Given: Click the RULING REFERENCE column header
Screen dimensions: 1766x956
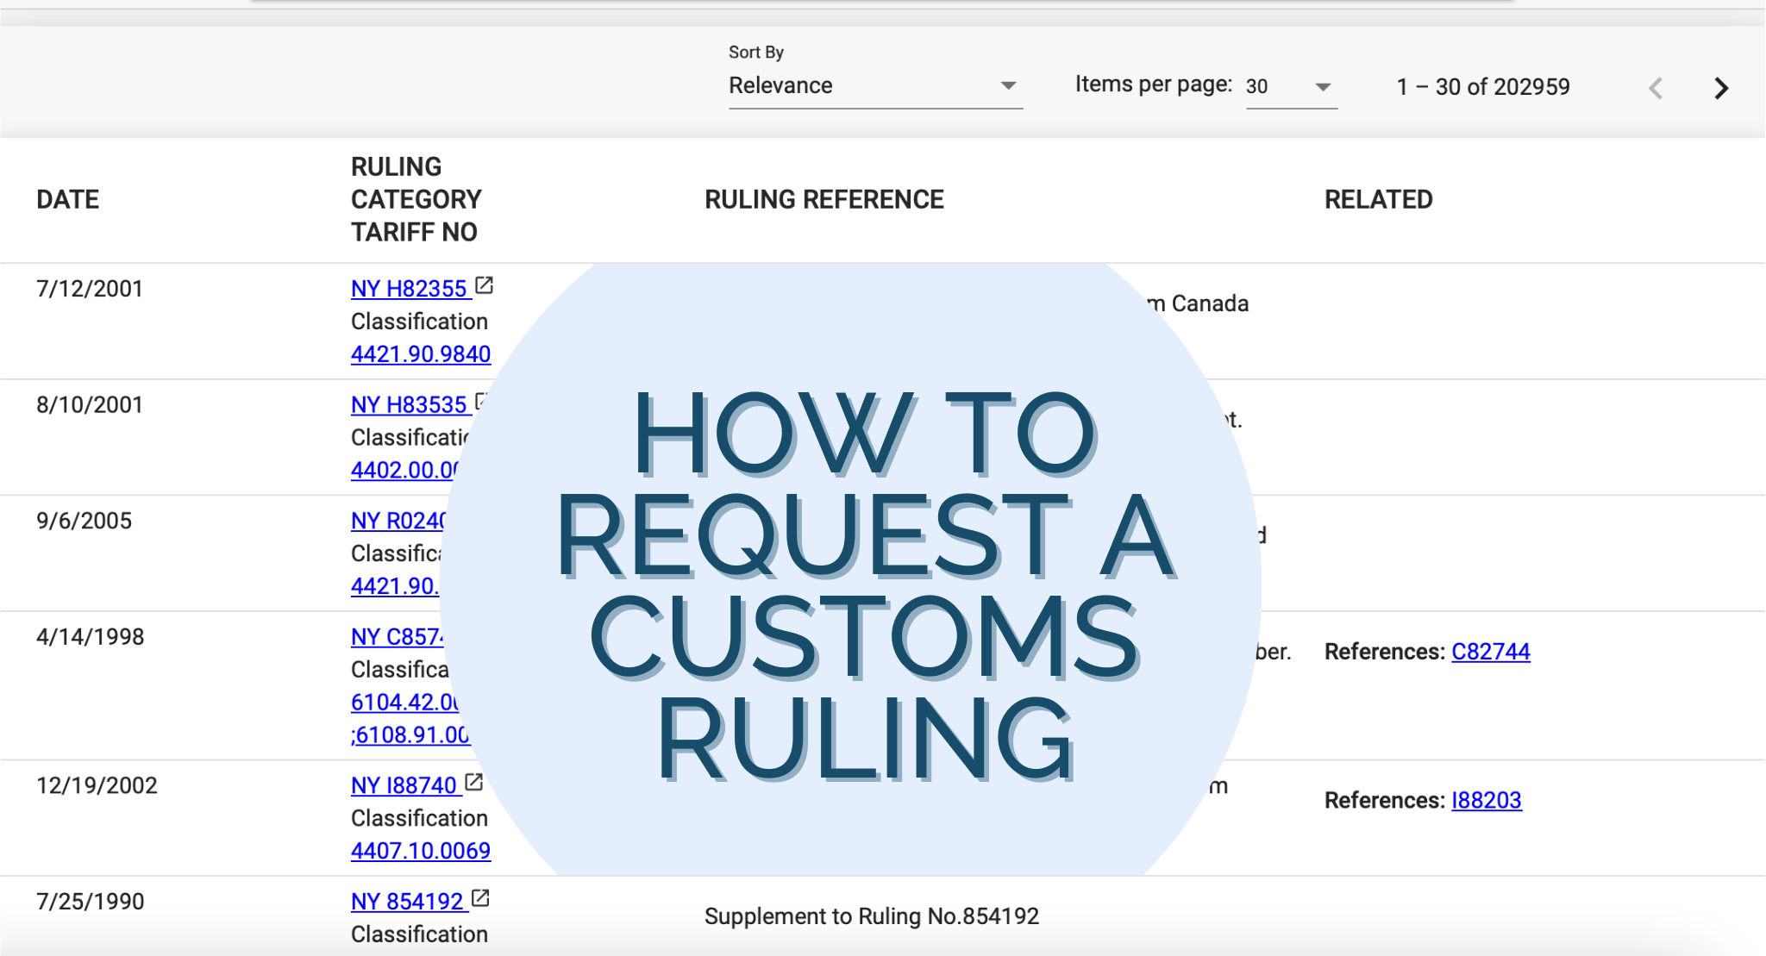Looking at the screenshot, I should pyautogui.click(x=824, y=200).
